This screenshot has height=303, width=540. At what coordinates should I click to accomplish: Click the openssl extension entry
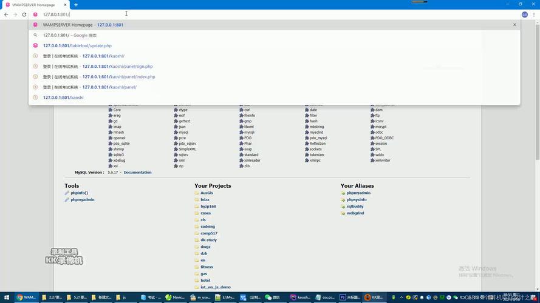[119, 138]
